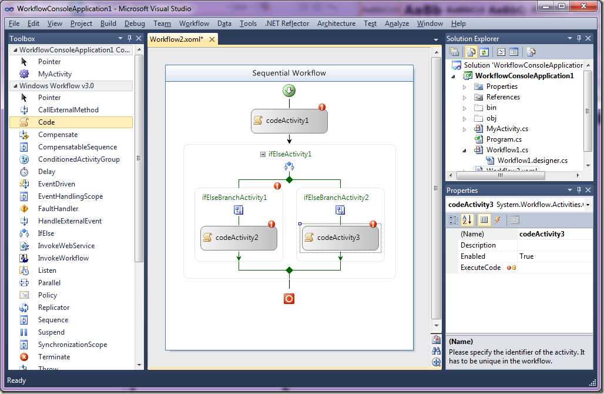
Task: Expand the References tree node
Action: coord(465,98)
